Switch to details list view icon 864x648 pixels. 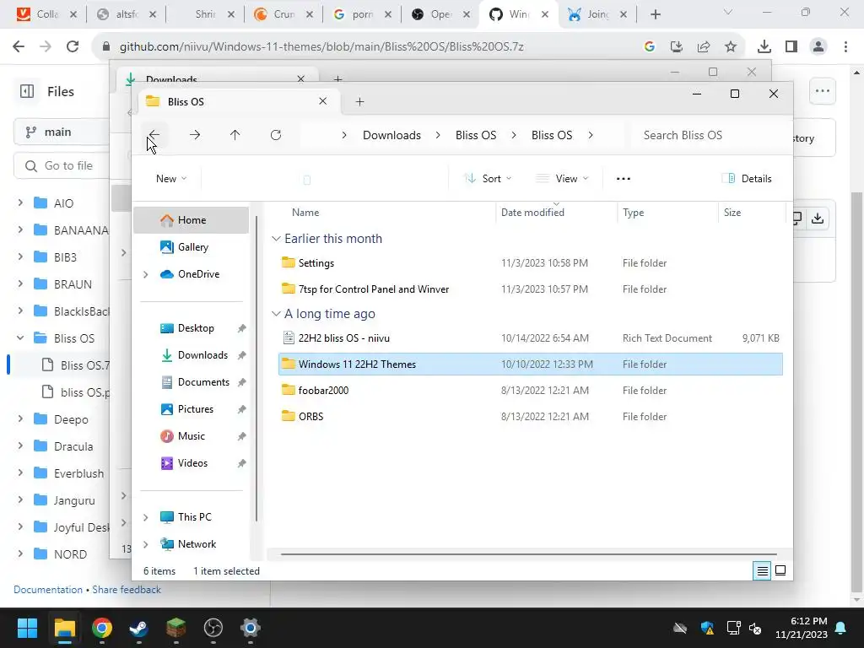click(x=762, y=571)
